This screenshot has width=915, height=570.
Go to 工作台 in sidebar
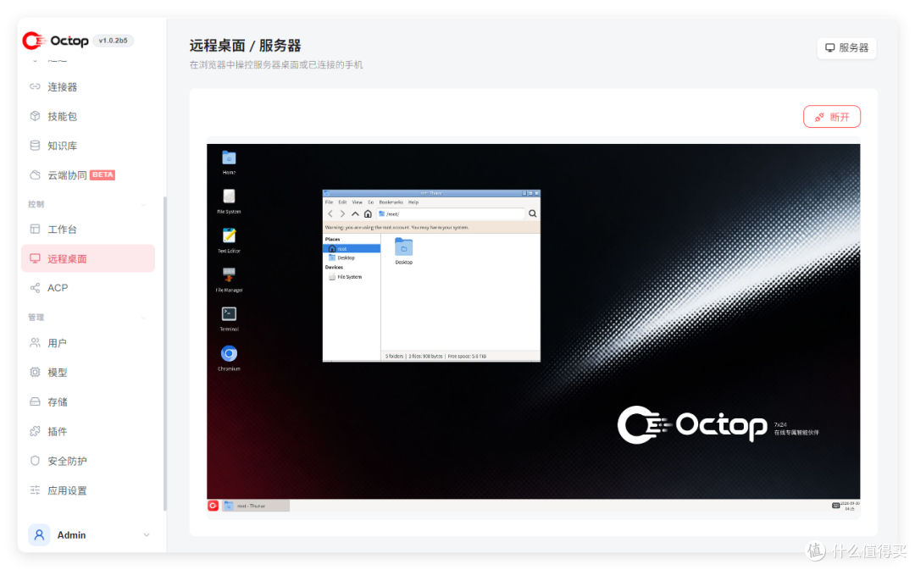(x=87, y=230)
